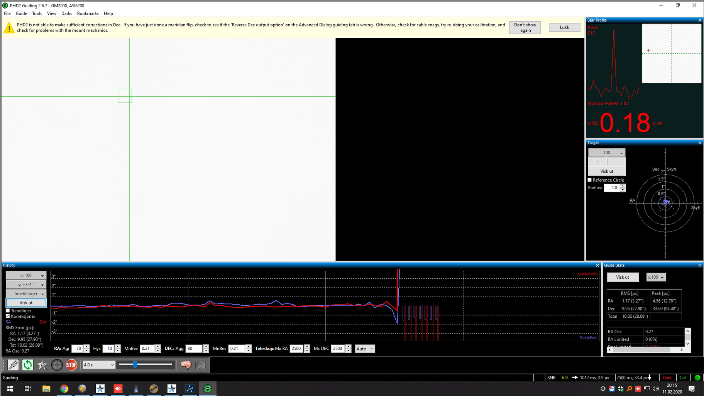Click the begin guiding crosshair icon
This screenshot has height=396, width=704.
coord(57,365)
